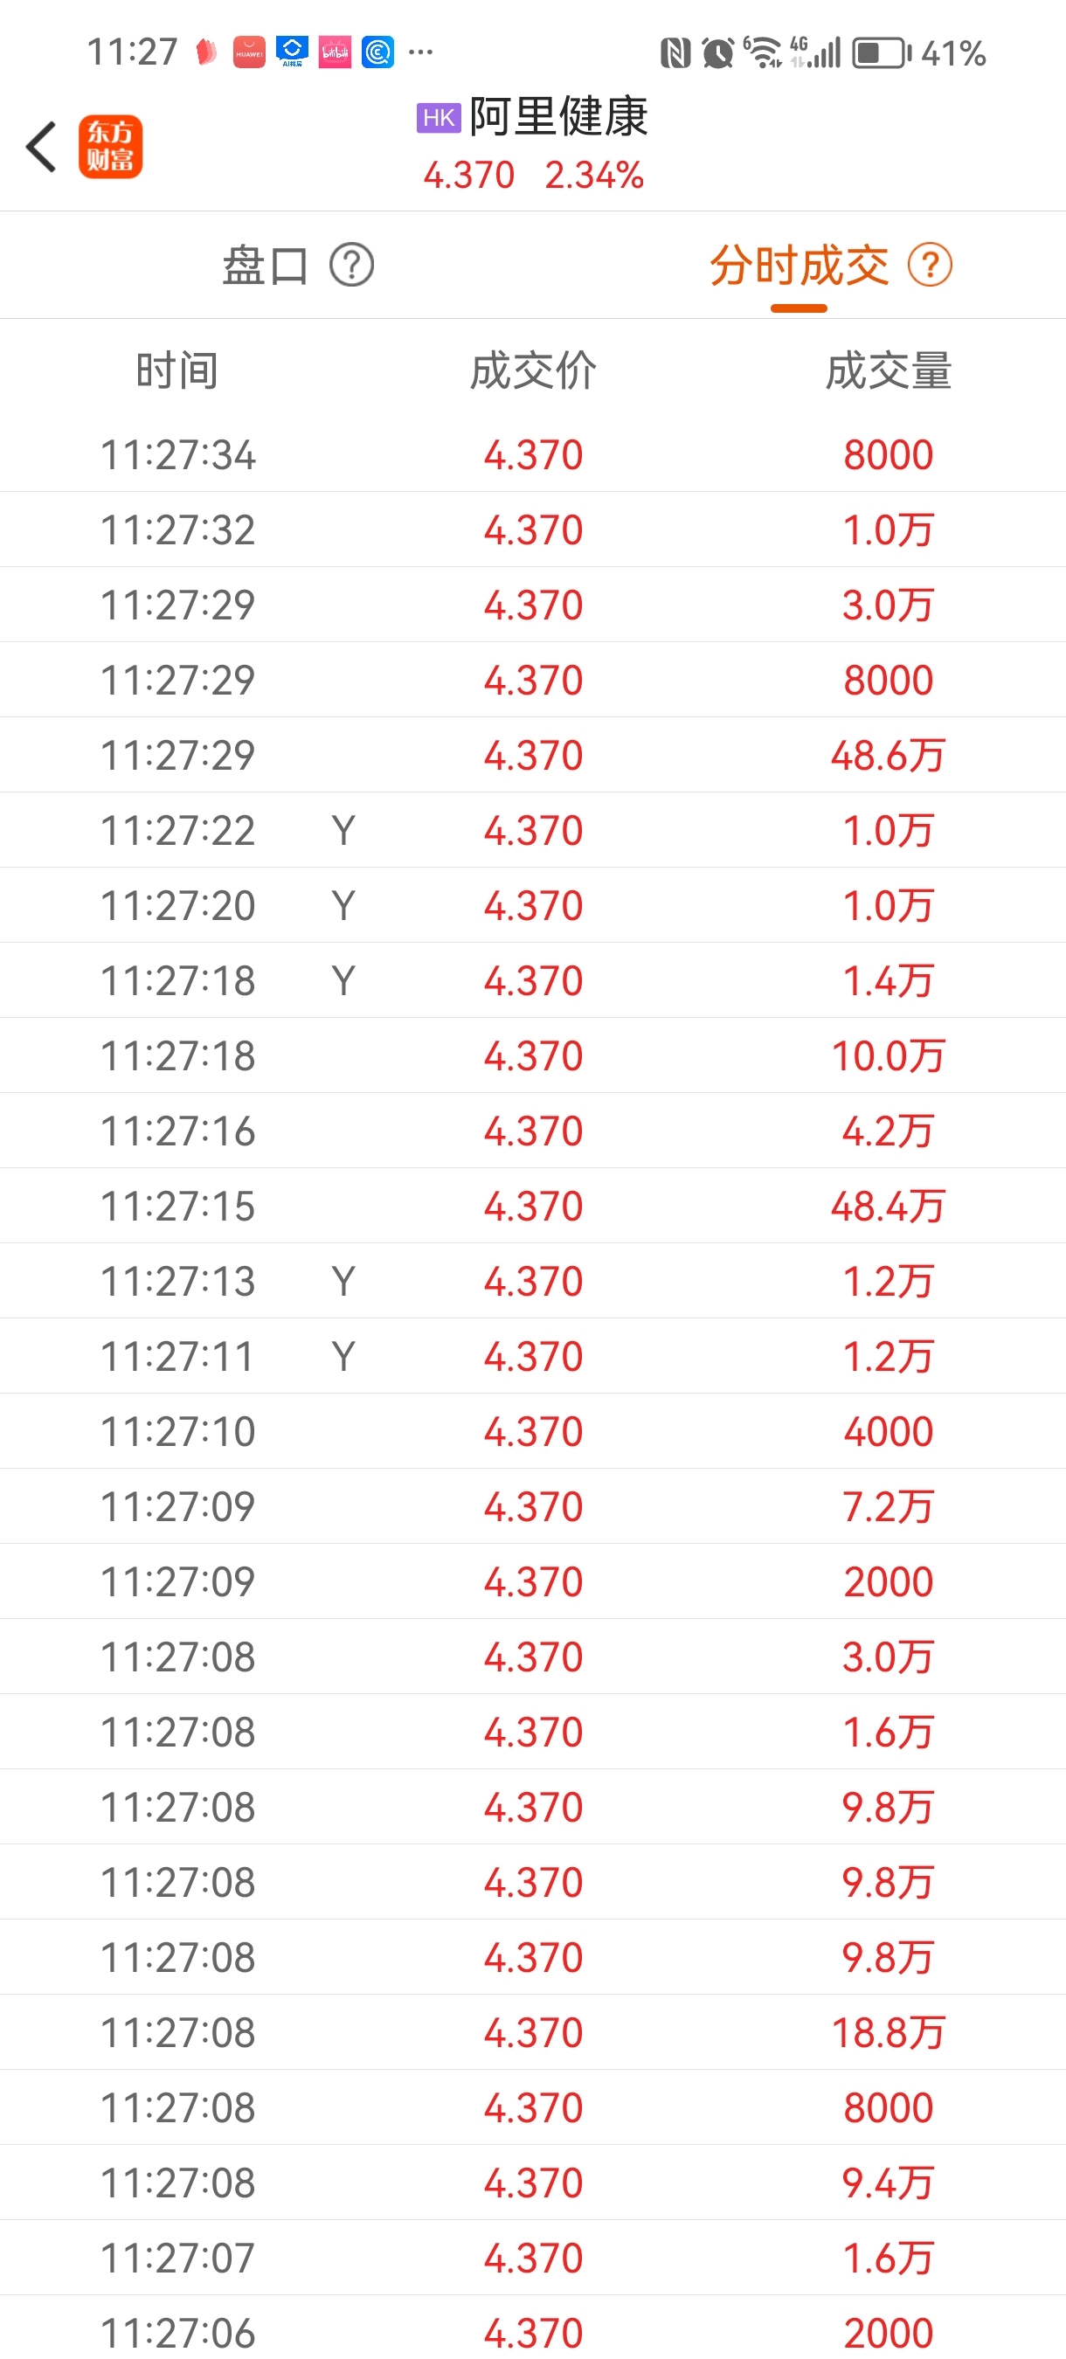Screen dimensions: 1066x2359
Task: Switch to the 盘口 tab
Action: pyautogui.click(x=266, y=266)
